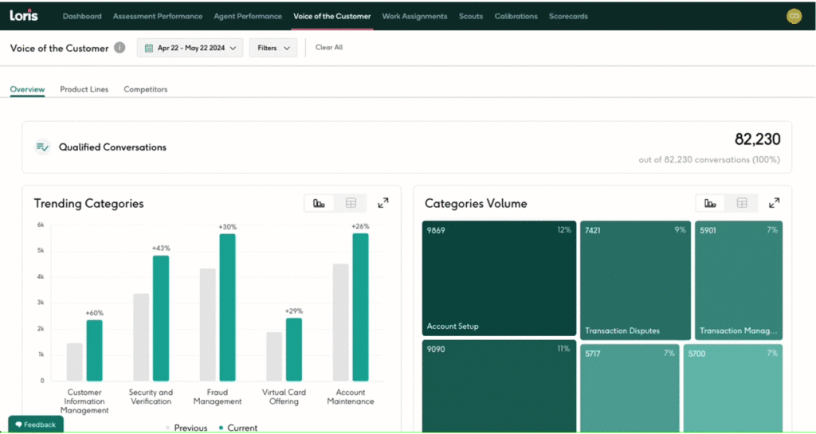This screenshot has height=434, width=816.
Task: Open the Apr 22 - May 22 2024 date dropdown
Action: 190,48
